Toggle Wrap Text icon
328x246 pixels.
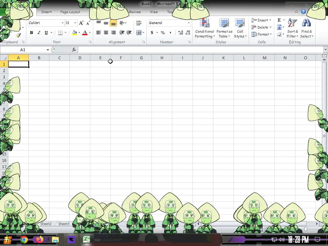pos(138,23)
